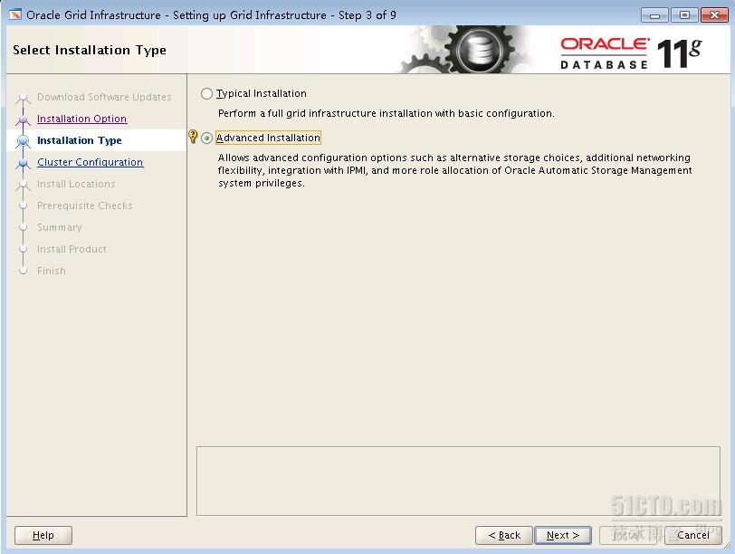Click the Download Software Updates step text
The width and height of the screenshot is (735, 554).
point(104,97)
